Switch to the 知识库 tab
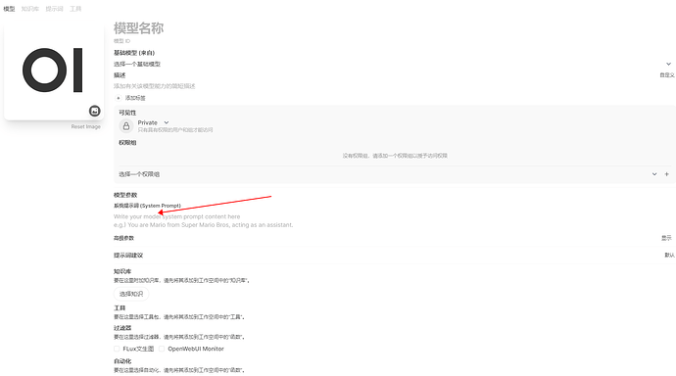Viewport: 676px width, 376px height. [x=30, y=9]
